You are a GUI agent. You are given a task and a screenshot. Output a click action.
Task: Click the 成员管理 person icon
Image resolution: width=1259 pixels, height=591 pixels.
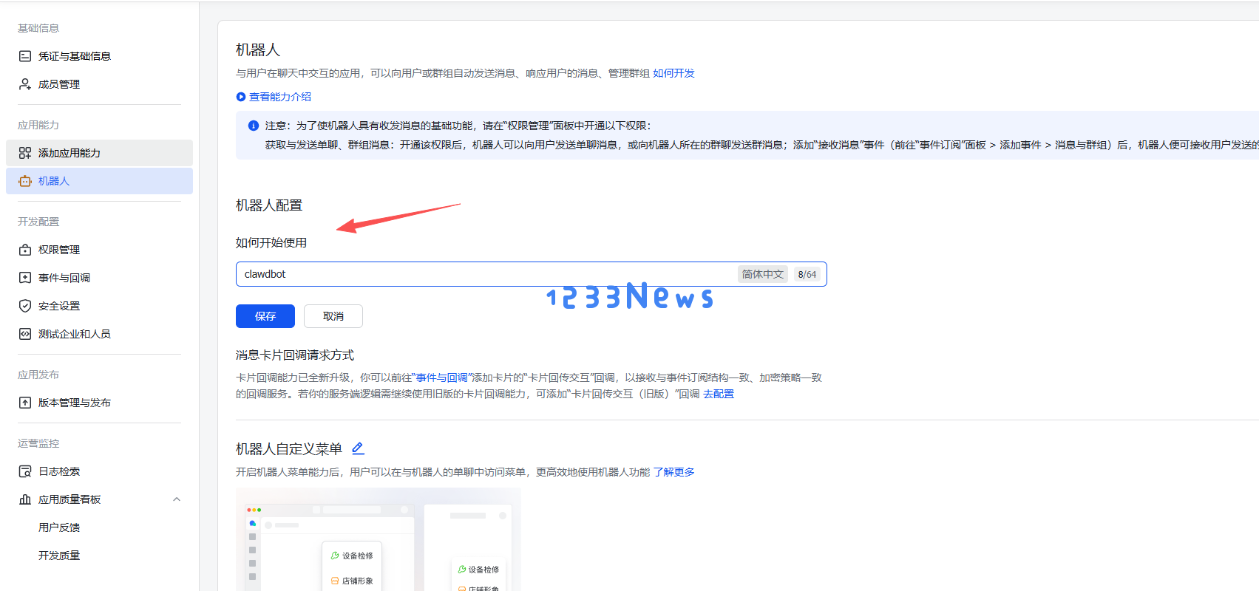(25, 84)
